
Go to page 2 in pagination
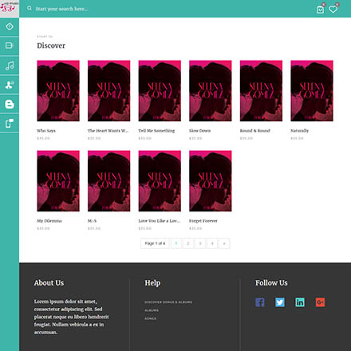coord(188,243)
